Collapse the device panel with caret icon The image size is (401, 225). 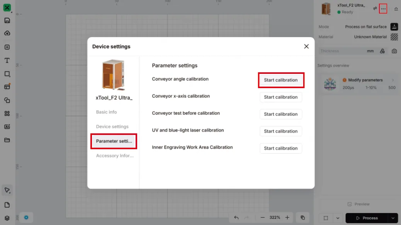point(396,9)
